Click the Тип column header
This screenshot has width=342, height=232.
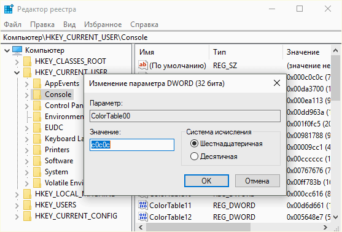click(246, 52)
